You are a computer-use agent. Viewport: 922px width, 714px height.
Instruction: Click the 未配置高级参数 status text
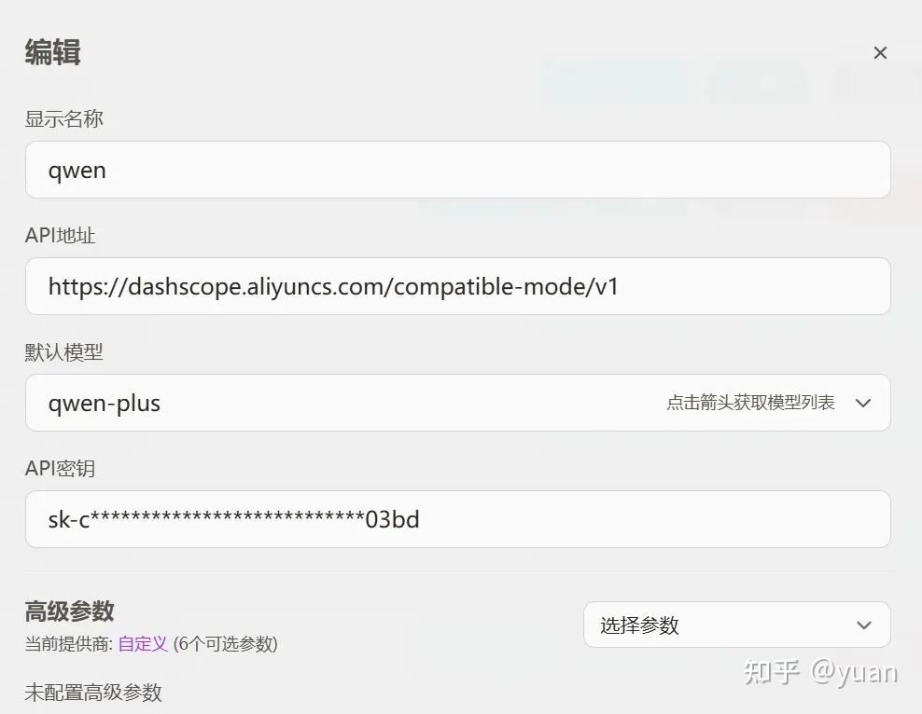(x=93, y=693)
